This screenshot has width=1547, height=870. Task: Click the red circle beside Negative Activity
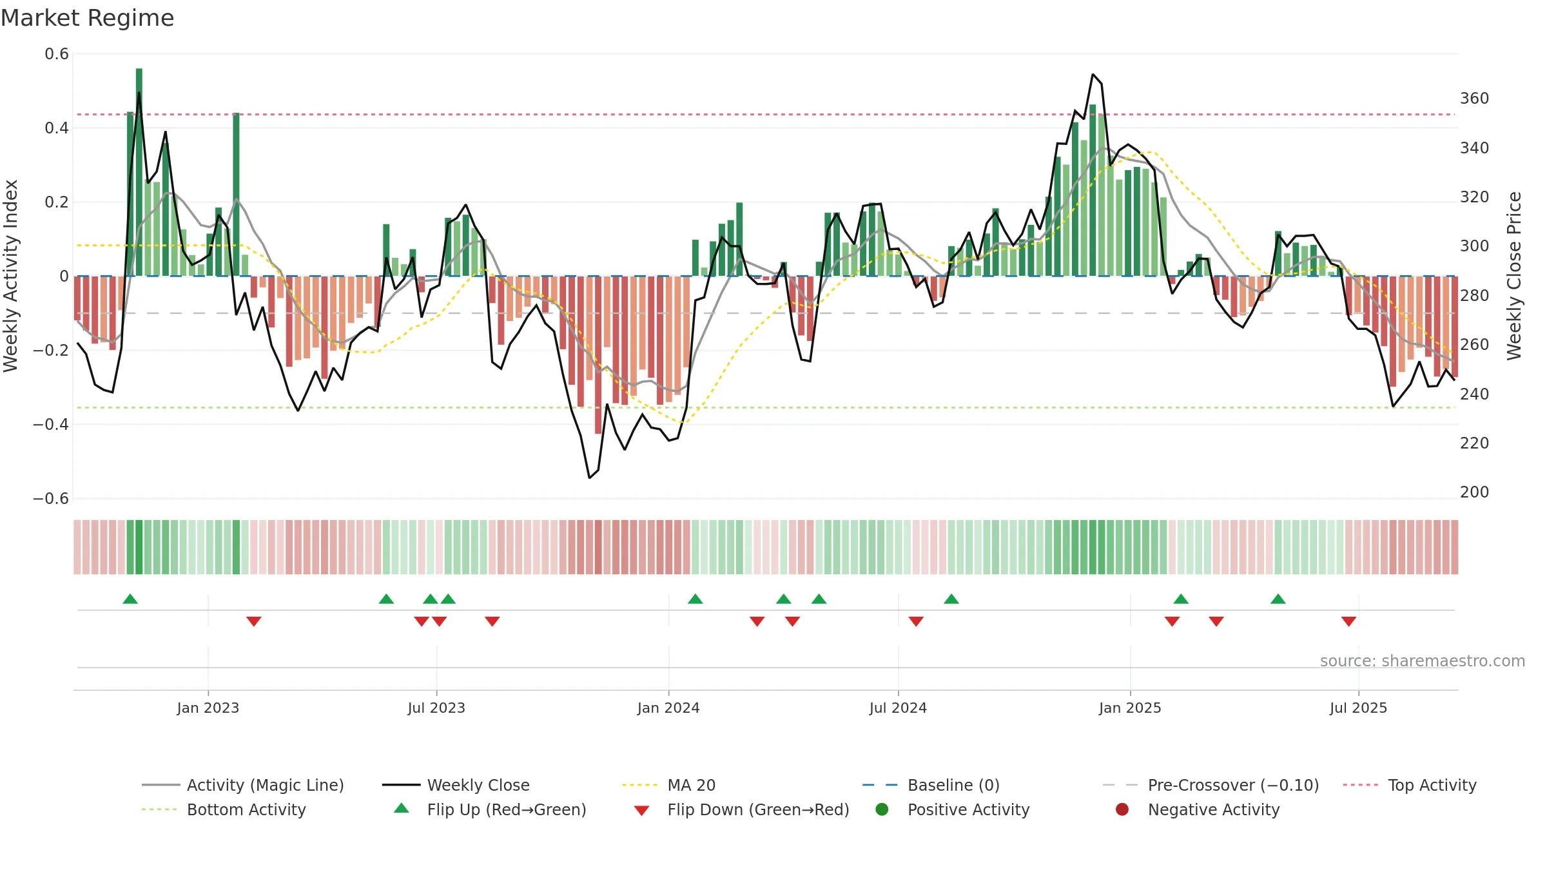click(x=1122, y=809)
